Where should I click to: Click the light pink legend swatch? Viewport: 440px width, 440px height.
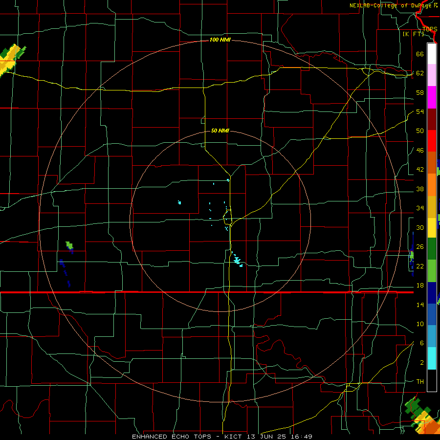pos(432,75)
